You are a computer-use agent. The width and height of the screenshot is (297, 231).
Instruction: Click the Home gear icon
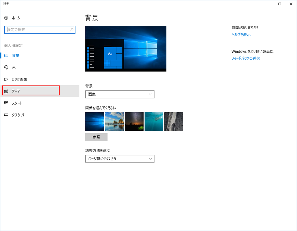(x=6, y=18)
